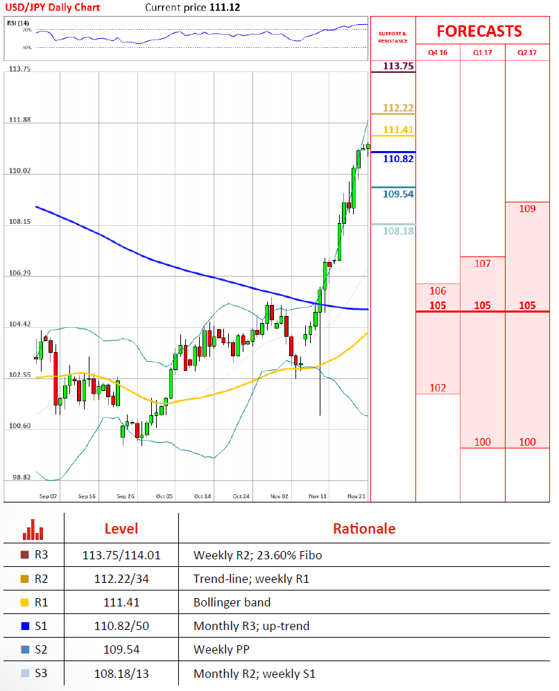Image resolution: width=559 pixels, height=691 pixels.
Task: Click the 108.18 support level marker
Action: pos(398,231)
